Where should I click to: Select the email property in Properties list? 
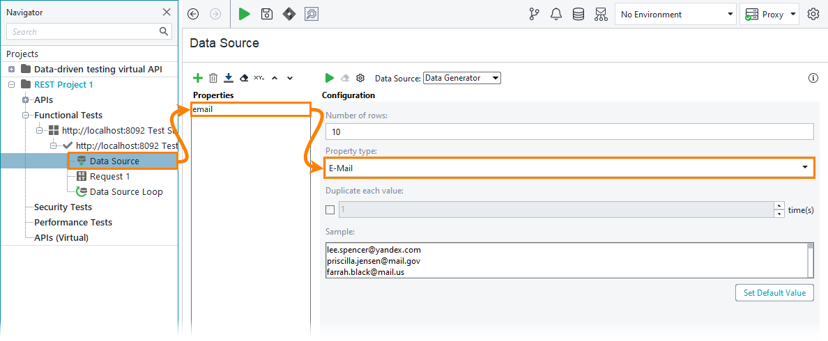click(250, 110)
